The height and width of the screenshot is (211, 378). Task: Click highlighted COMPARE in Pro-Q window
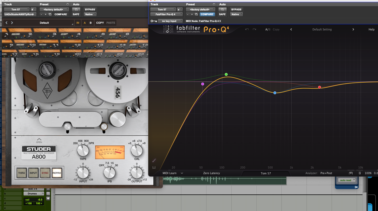pos(207,14)
